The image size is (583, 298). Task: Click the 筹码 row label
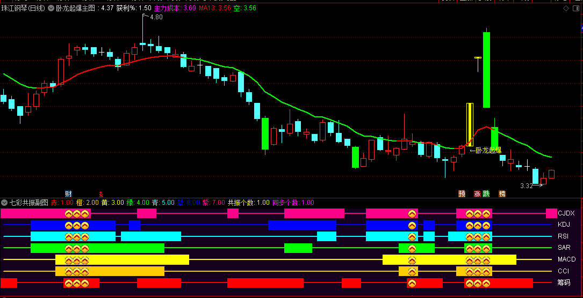pyautogui.click(x=564, y=283)
